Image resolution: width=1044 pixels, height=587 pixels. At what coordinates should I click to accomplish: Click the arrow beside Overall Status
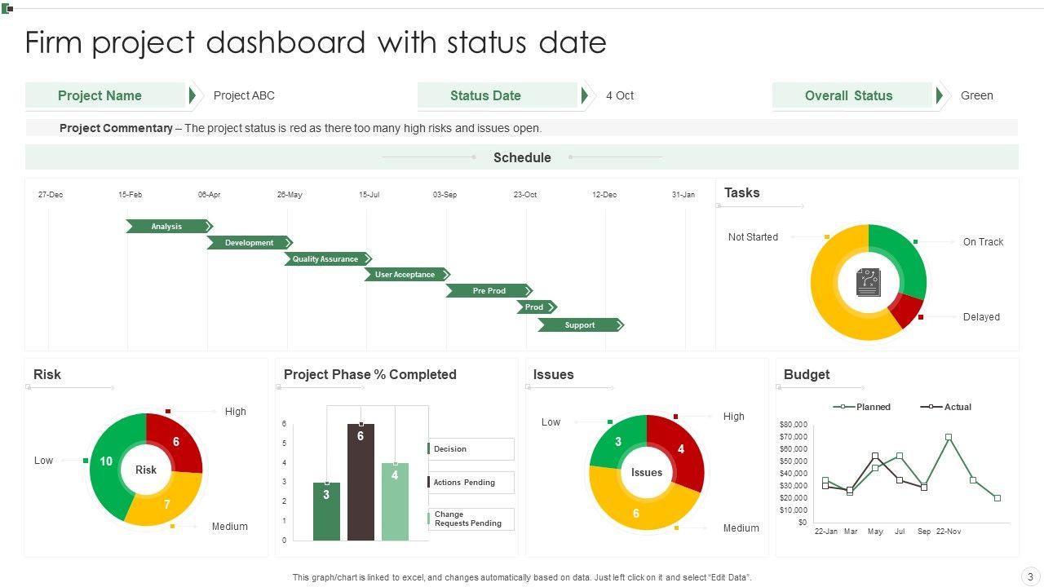pos(940,95)
